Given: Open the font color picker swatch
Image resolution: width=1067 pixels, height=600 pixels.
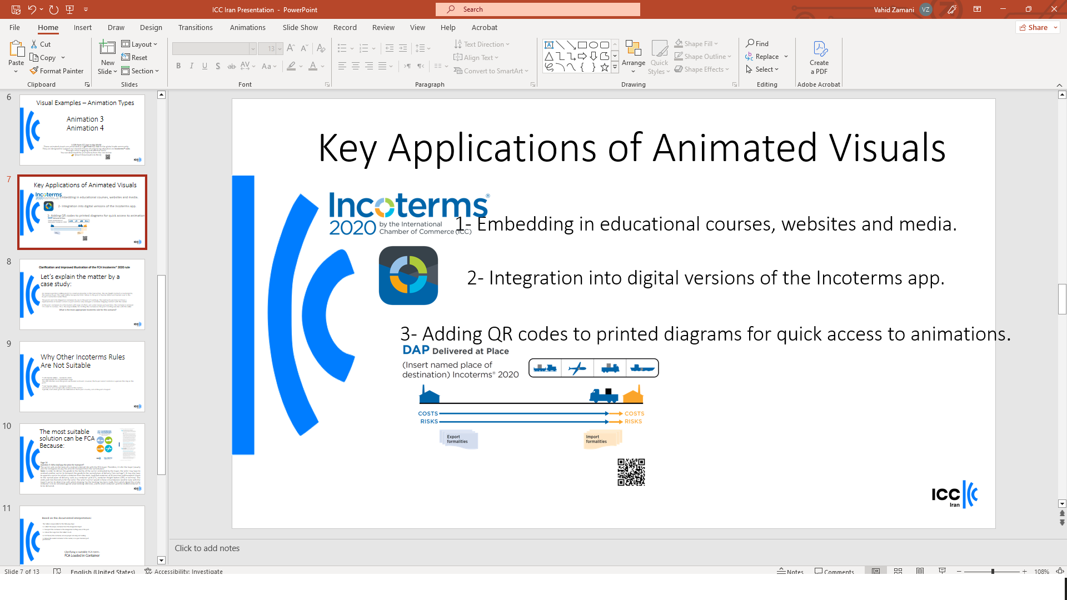Looking at the screenshot, I should click(313, 66).
